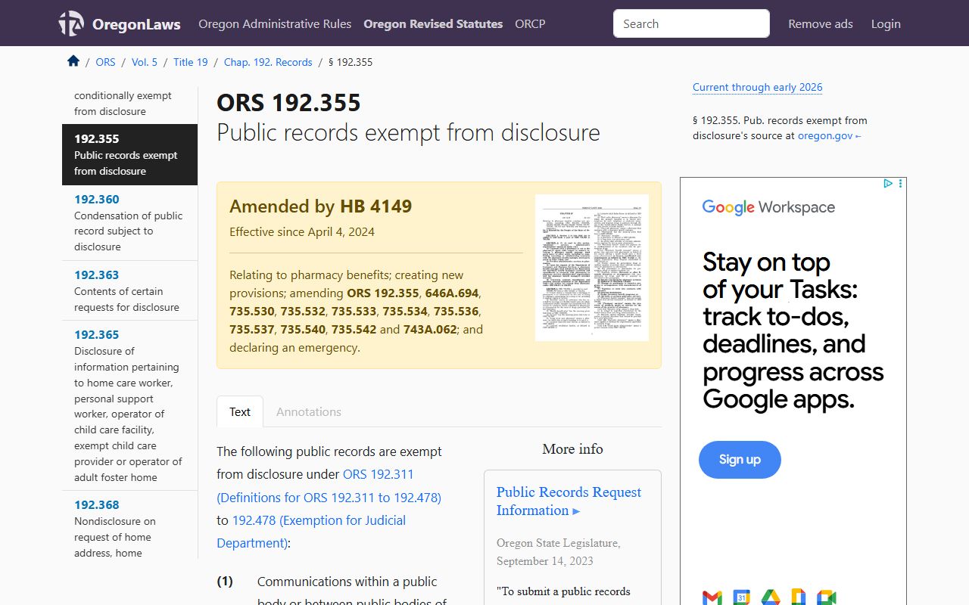The width and height of the screenshot is (969, 605).
Task: Switch to the Annotations tab
Action: [309, 411]
